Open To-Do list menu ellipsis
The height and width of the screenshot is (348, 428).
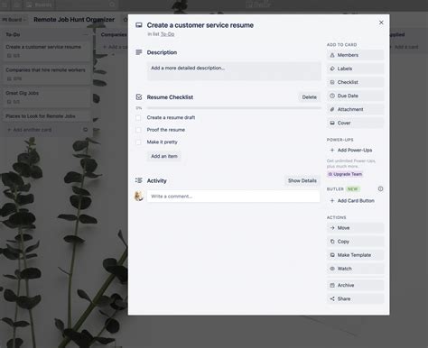point(86,34)
